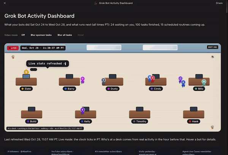Screen dimensions: 228x155
Task: Enable Blur sponsor tasks mode
Action: [41, 35]
